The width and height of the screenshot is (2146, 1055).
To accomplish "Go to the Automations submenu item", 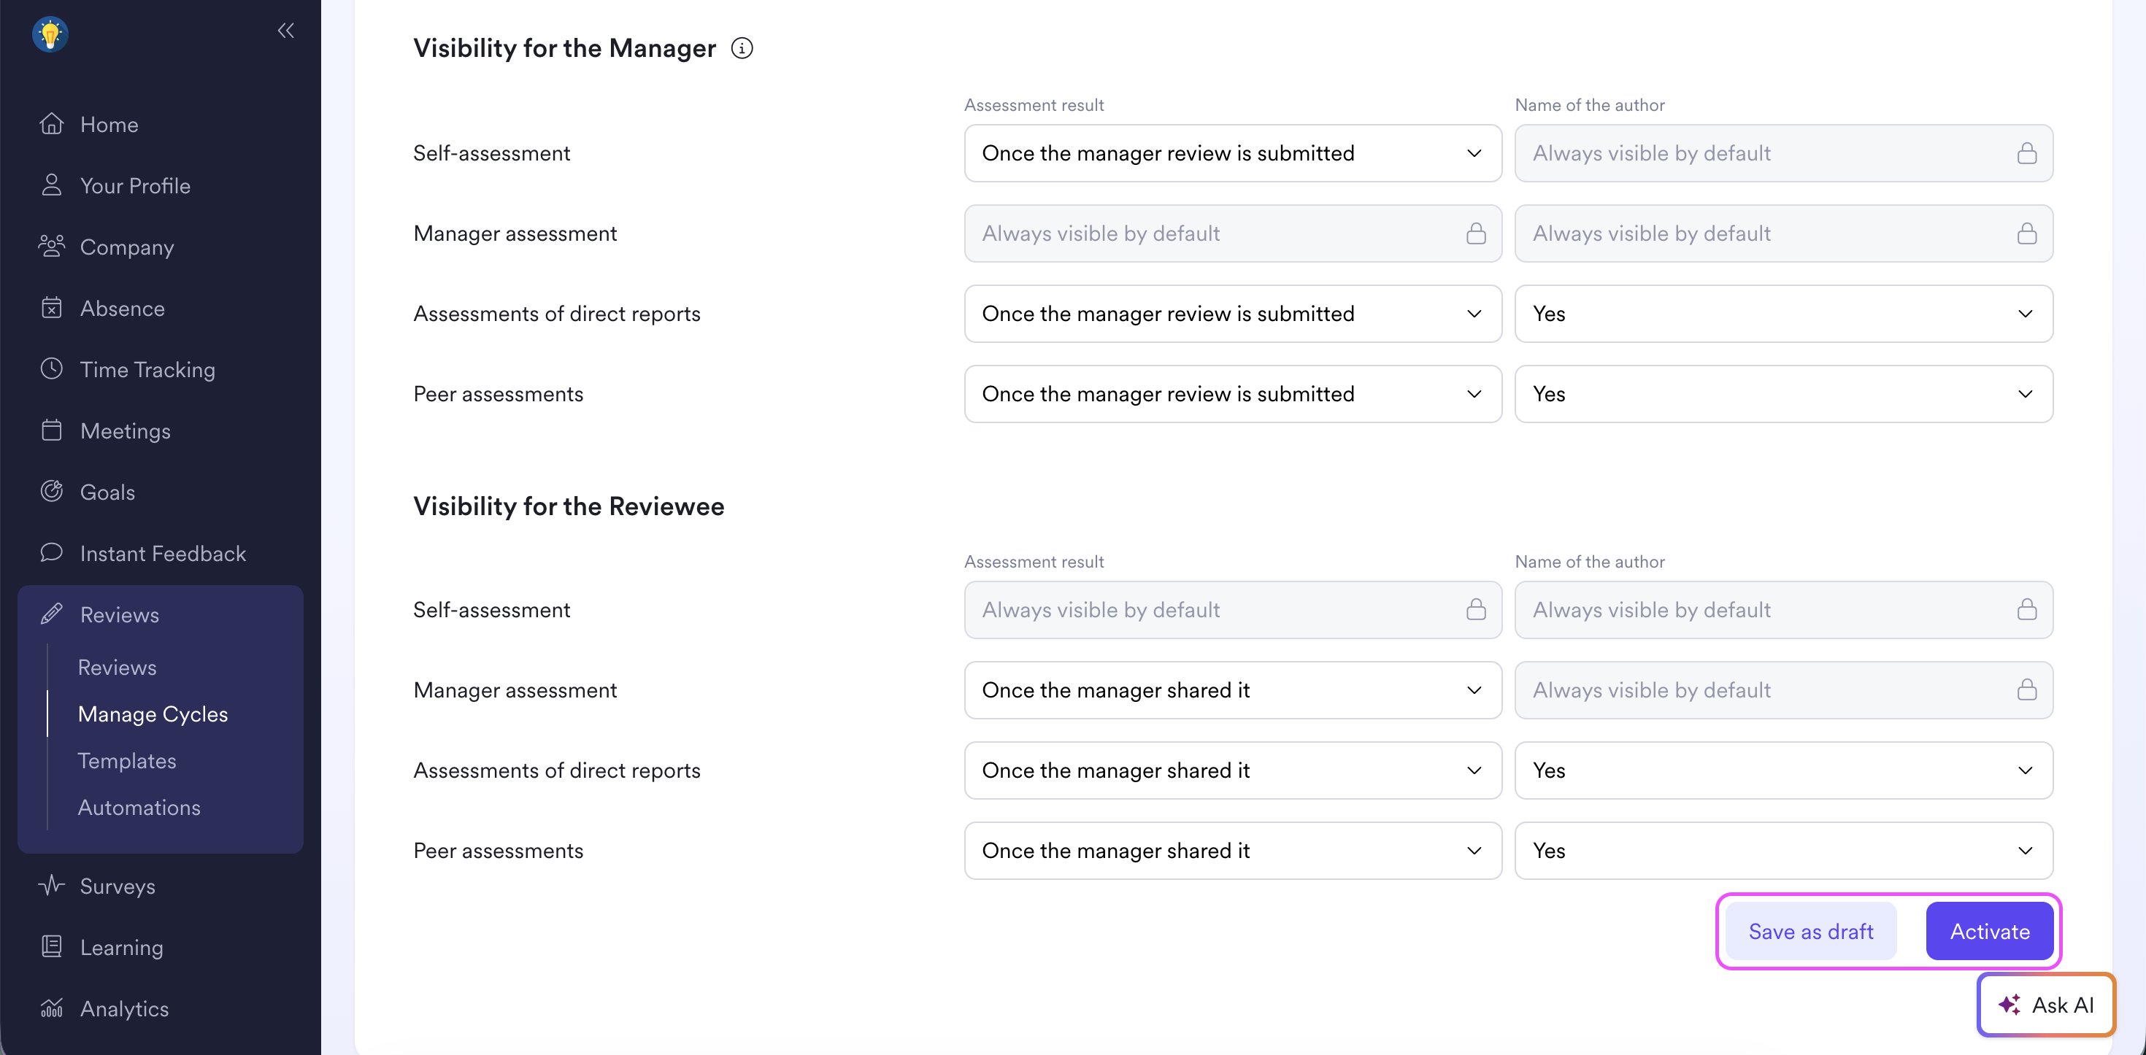I will click(139, 807).
